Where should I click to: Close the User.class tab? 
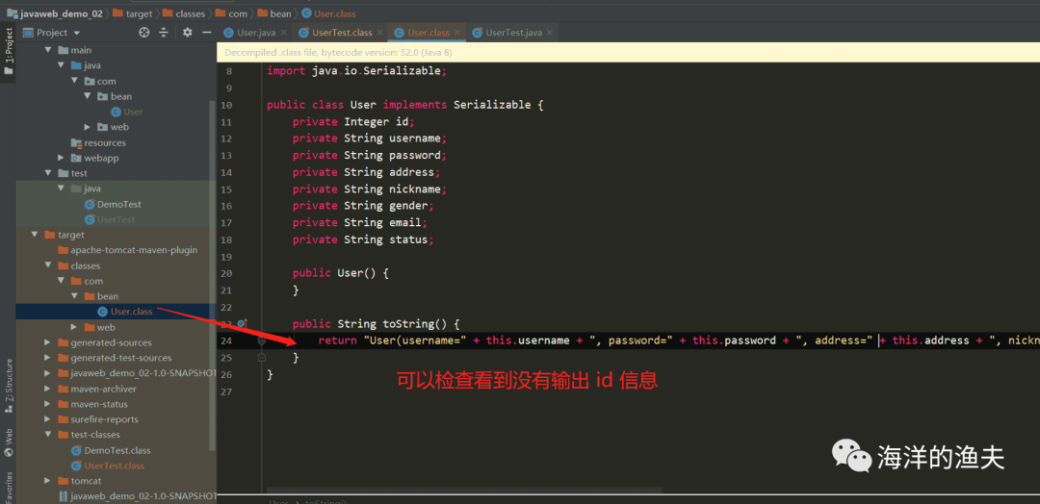[x=457, y=33]
